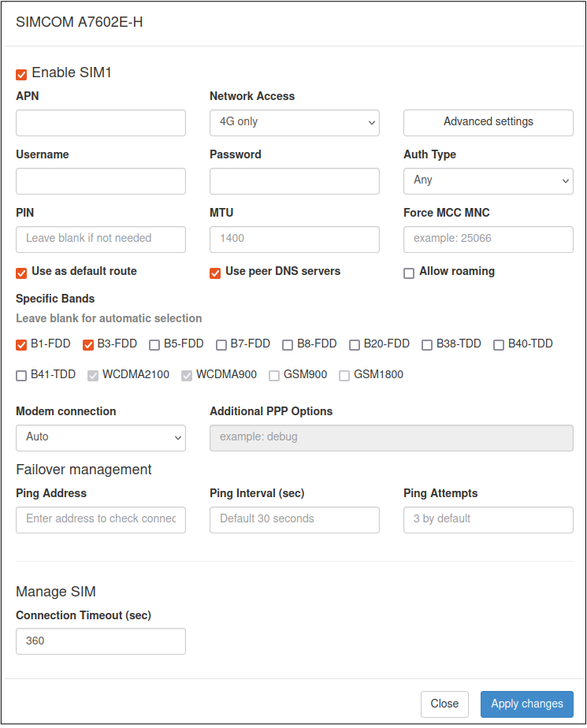Select the Connection Timeout field
Screen dimensions: 587x728
pos(100,641)
